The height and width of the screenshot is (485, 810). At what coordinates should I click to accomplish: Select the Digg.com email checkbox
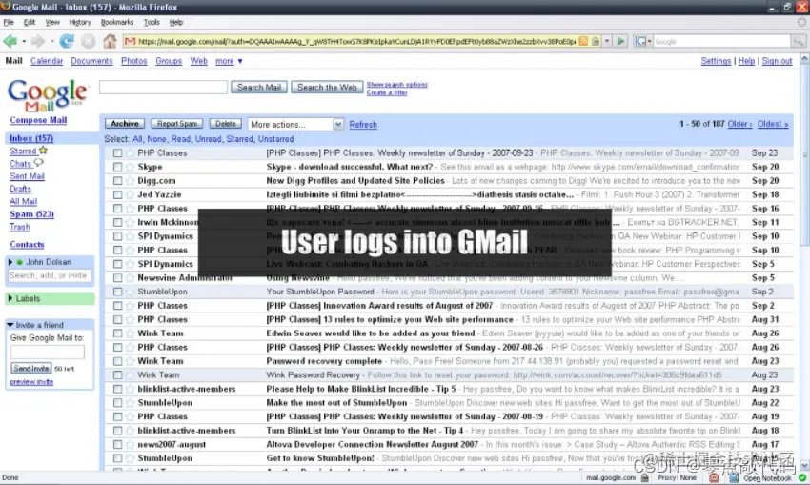tap(118, 181)
